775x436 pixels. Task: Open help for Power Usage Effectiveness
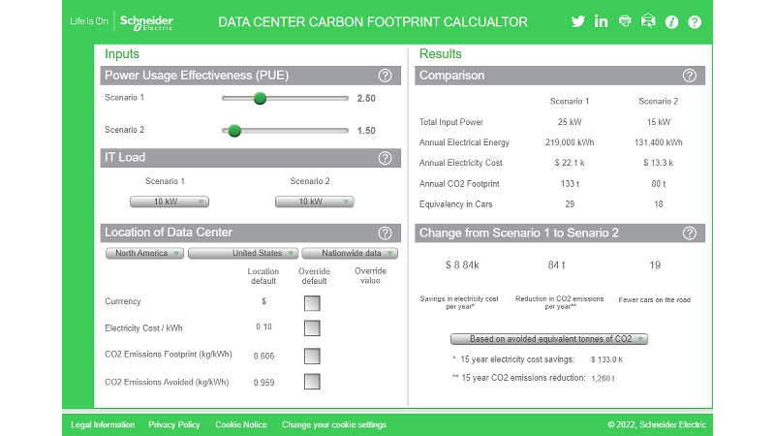[385, 76]
